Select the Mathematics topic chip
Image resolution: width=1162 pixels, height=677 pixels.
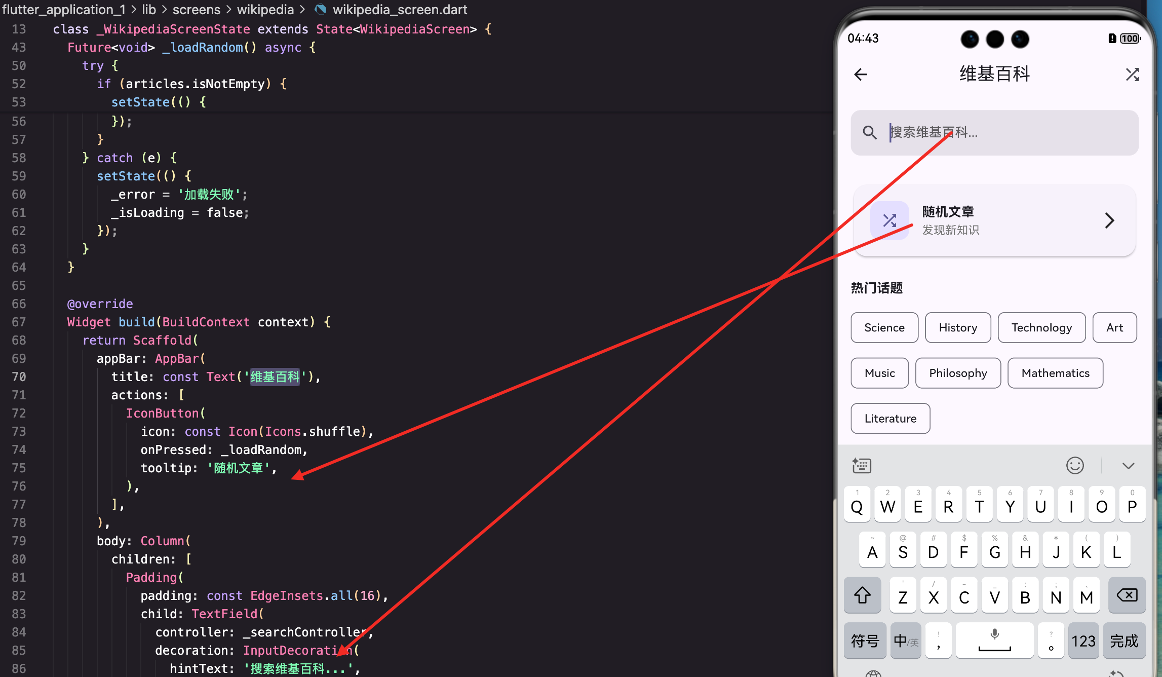tap(1055, 373)
